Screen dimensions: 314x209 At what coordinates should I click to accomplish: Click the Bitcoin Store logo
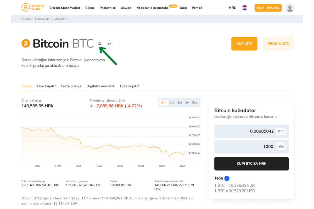tap(32, 7)
